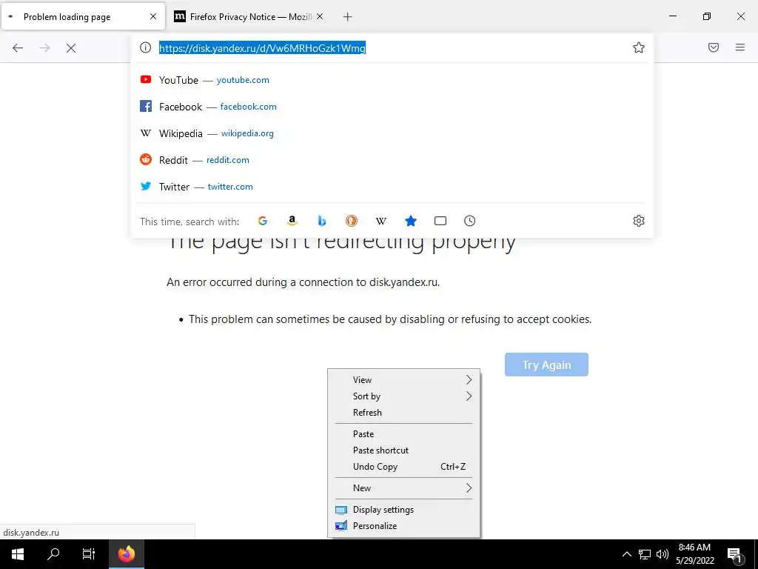Save page to Pocket
758x569 pixels.
[714, 47]
